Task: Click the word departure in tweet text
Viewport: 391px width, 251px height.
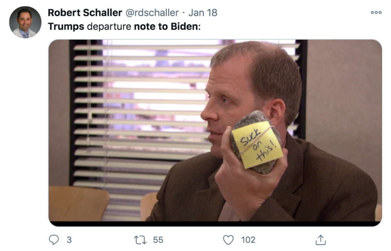Action: coord(109,26)
